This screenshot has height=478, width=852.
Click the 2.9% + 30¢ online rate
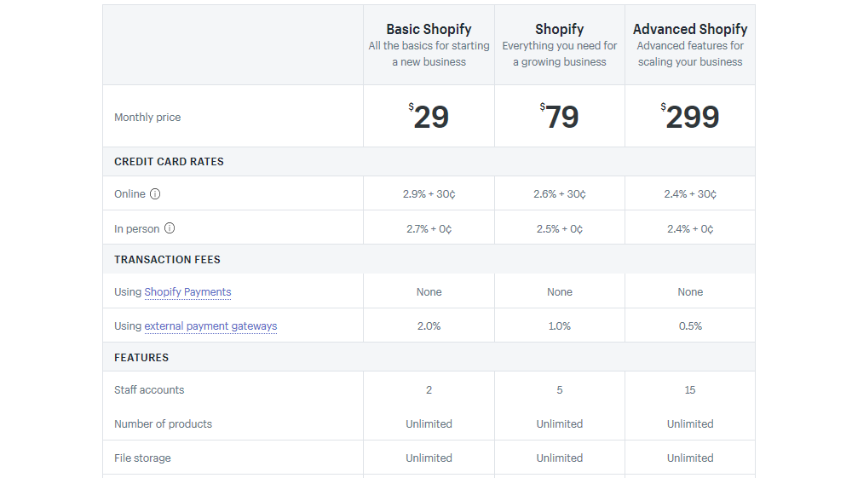(x=429, y=194)
